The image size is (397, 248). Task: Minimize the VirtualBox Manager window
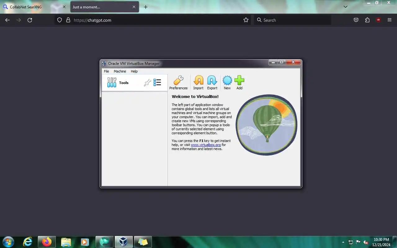(273, 62)
